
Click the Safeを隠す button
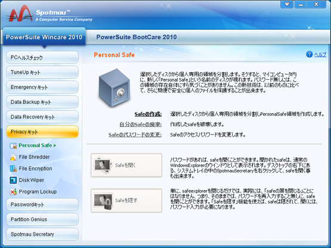coord(126,200)
